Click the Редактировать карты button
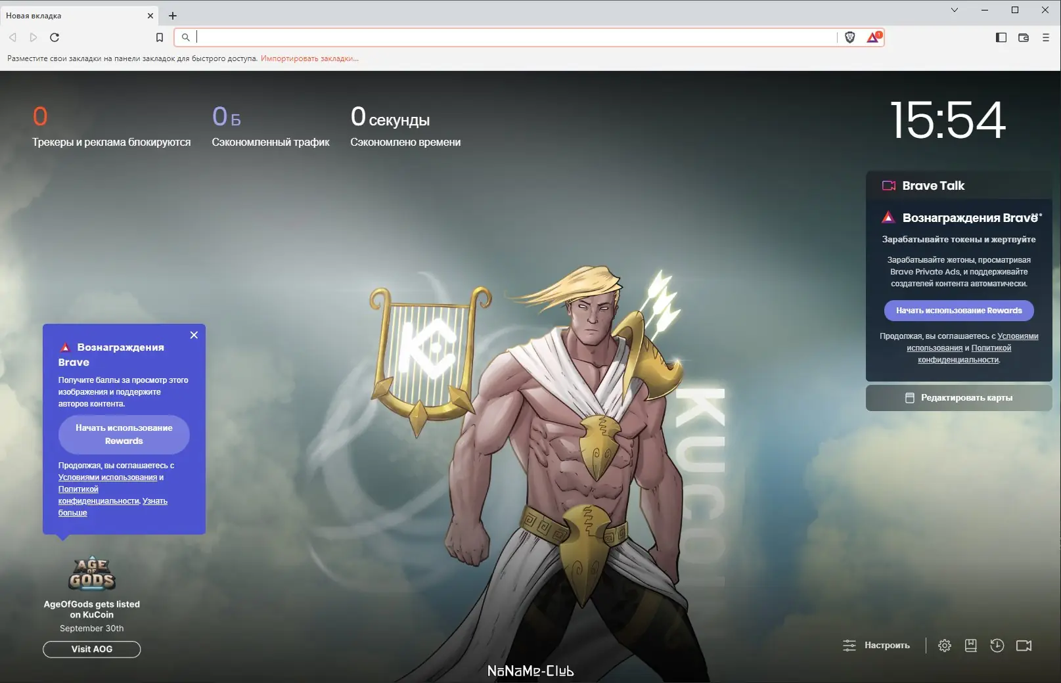Screen dimensions: 1061x683 959,398
